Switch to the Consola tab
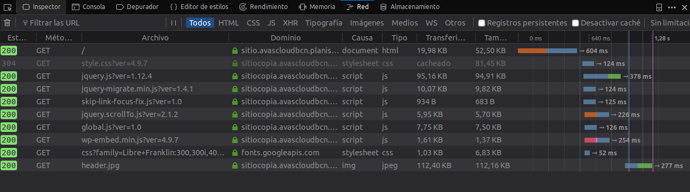690x192 pixels. pyautogui.click(x=88, y=7)
